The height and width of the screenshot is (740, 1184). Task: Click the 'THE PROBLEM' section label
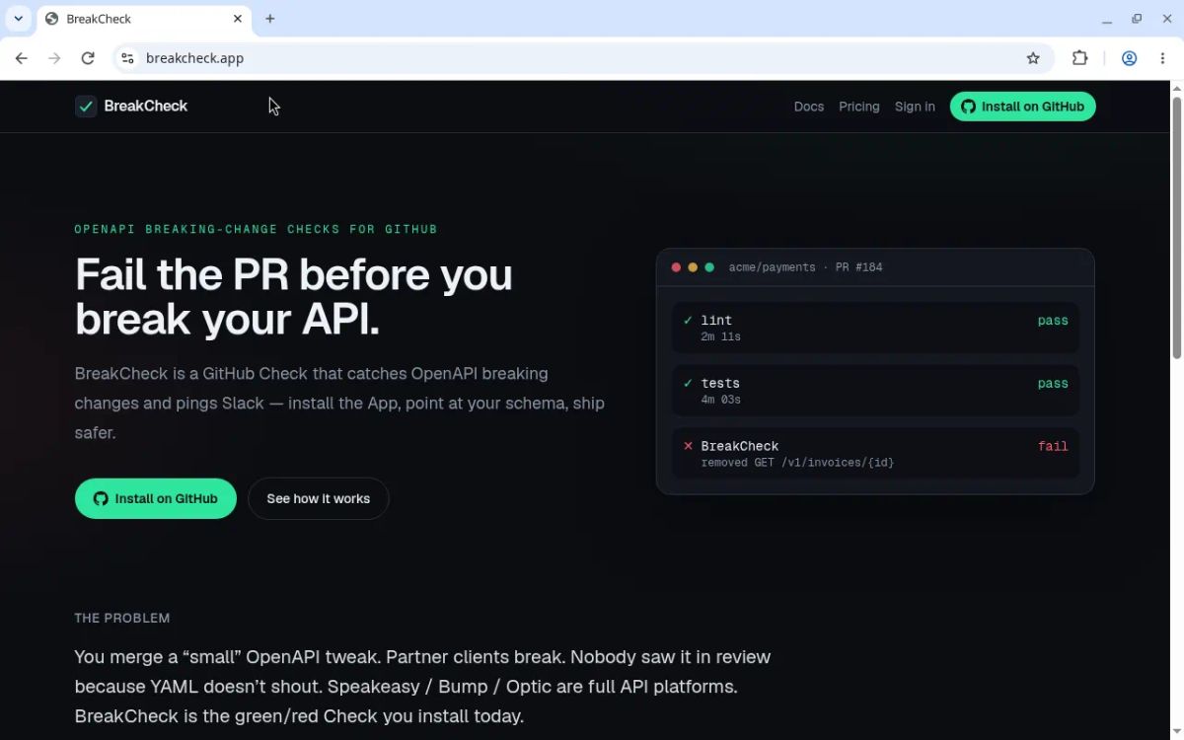[122, 618]
